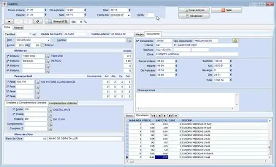Open lookup for 1º Cristal
This screenshot has width=276, height=167.
click(x=50, y=110)
